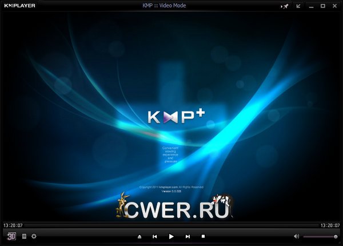Adjust the volume slider
Image resolution: width=343 pixels, height=246 pixels.
tap(321, 237)
